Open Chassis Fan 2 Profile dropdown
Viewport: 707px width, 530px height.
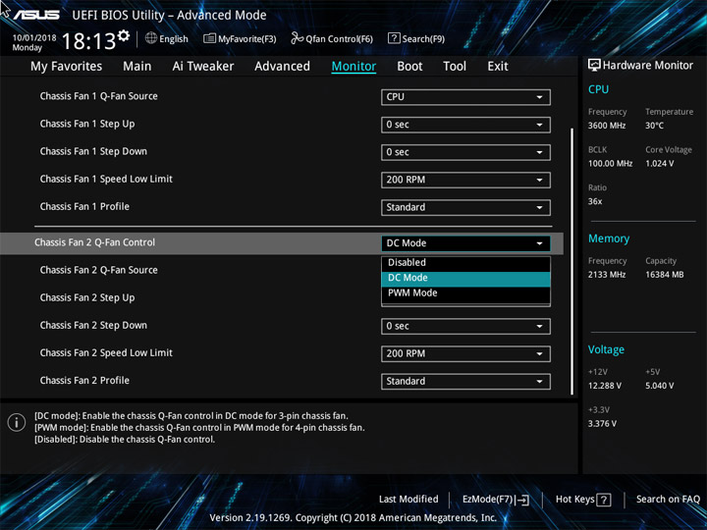click(x=465, y=381)
